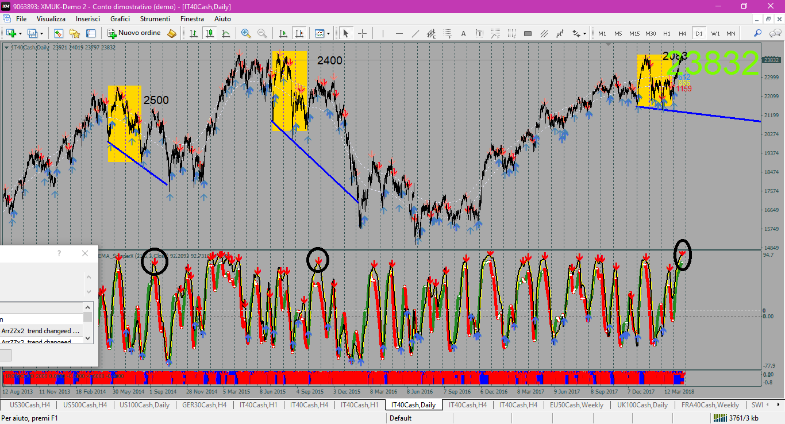Select the trendline drawing tool

click(x=415, y=33)
